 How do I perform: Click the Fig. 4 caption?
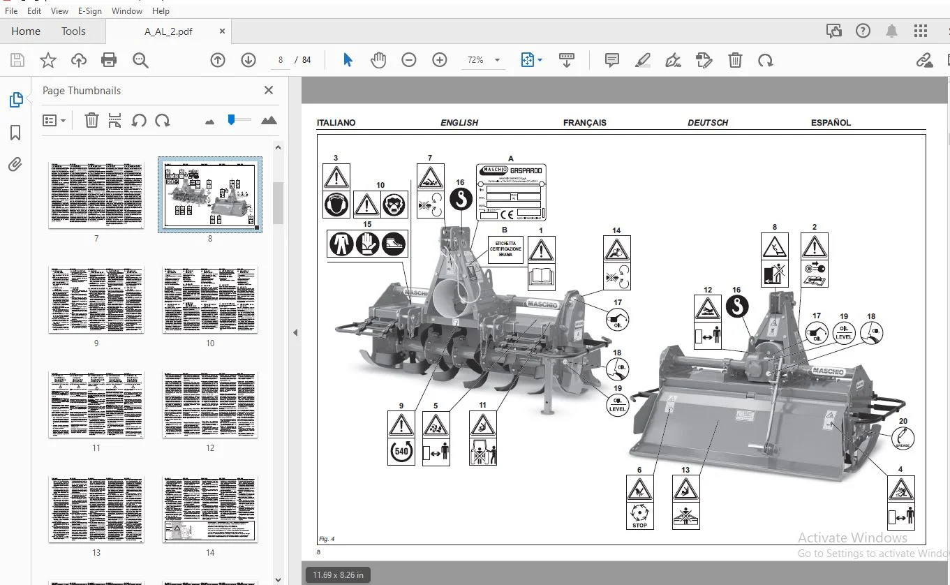[x=327, y=539]
